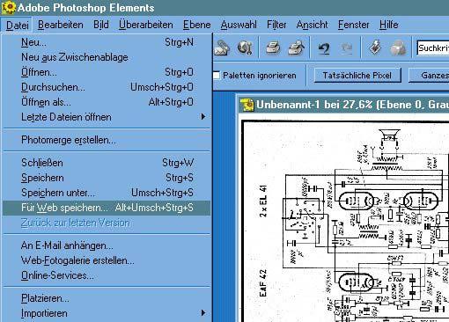Open Print Preview icon
Screen dimensions: 449x322
click(x=297, y=48)
